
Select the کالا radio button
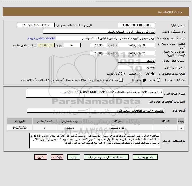click(153, 74)
